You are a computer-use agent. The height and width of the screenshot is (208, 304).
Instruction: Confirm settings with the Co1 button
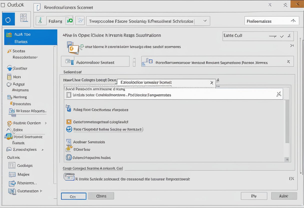click(73, 196)
